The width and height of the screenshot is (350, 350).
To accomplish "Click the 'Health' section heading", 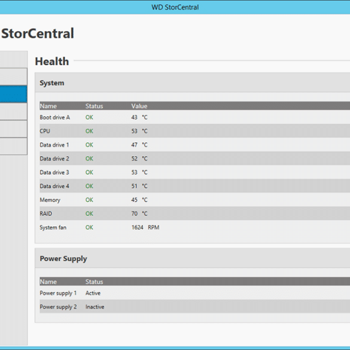I will click(x=52, y=62).
